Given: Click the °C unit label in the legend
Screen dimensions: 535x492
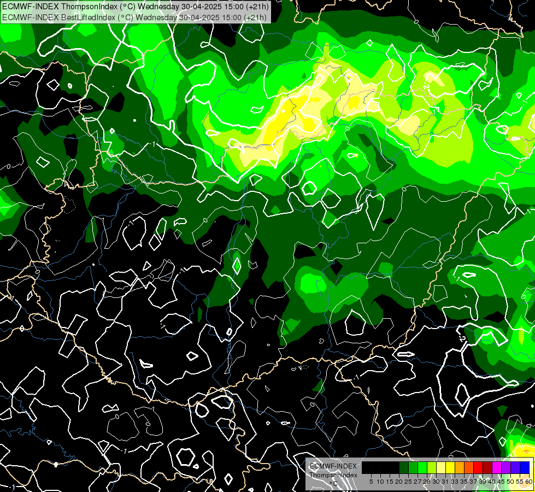Looking at the screenshot, I should [334, 483].
